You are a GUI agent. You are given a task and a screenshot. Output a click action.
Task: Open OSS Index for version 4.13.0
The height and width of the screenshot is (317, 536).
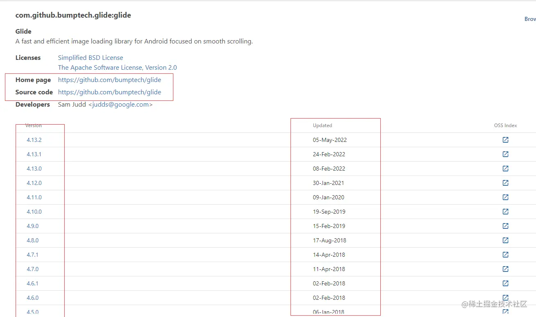505,169
